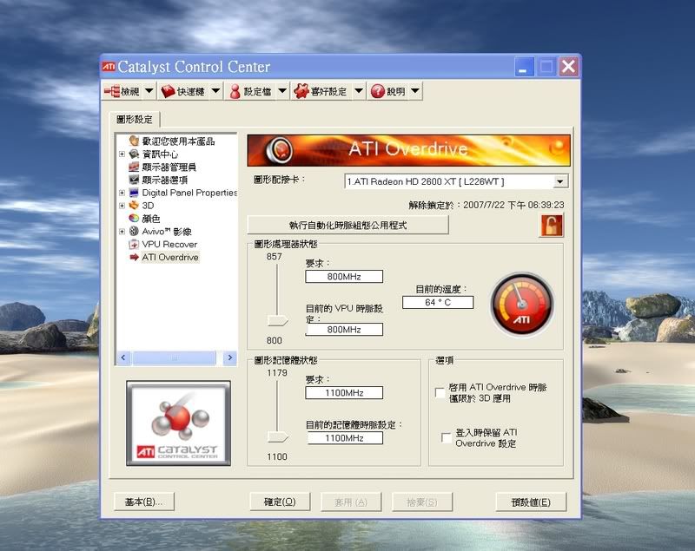Image resolution: width=695 pixels, height=551 pixels.
Task: Click the 目前的記憶體時脈設定 1100MHz field
Action: click(x=344, y=437)
